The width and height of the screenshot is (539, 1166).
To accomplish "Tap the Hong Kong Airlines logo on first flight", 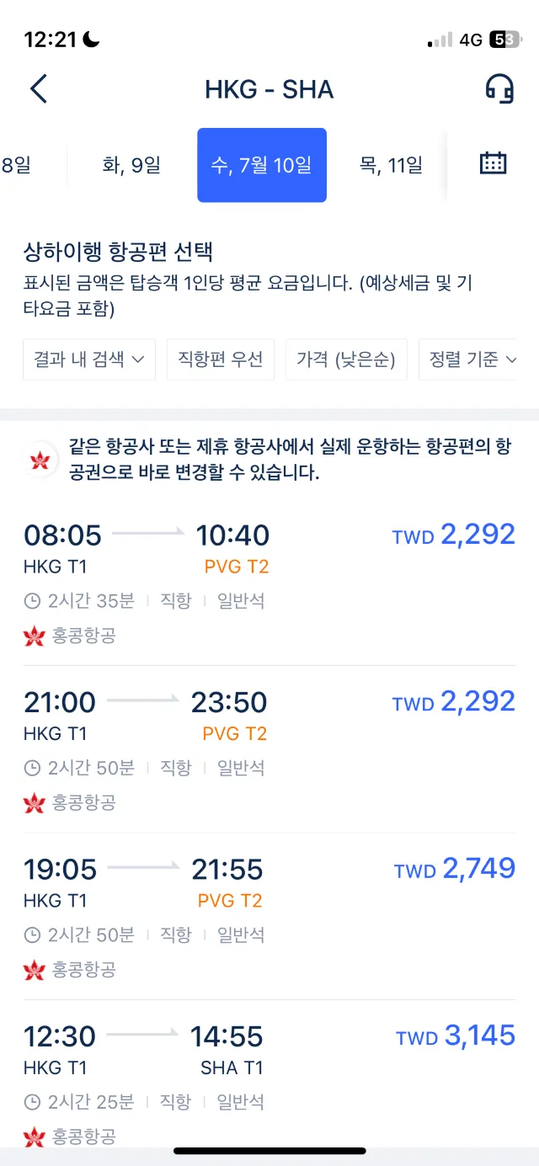I will (x=33, y=638).
